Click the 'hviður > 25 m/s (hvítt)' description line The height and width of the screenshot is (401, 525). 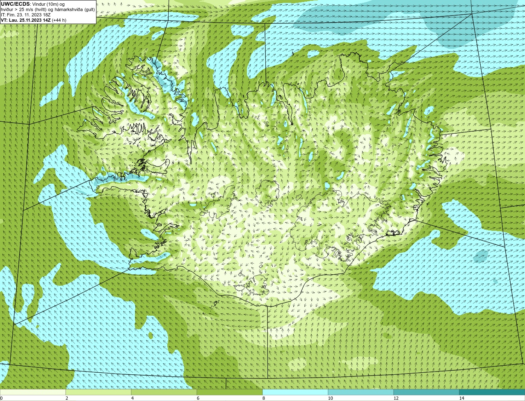pyautogui.click(x=48, y=9)
